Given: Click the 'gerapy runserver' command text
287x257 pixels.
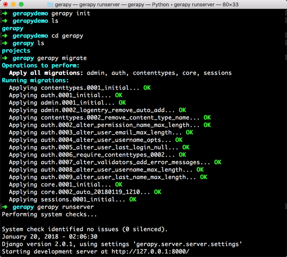Looking at the screenshot, I should (x=65, y=207).
